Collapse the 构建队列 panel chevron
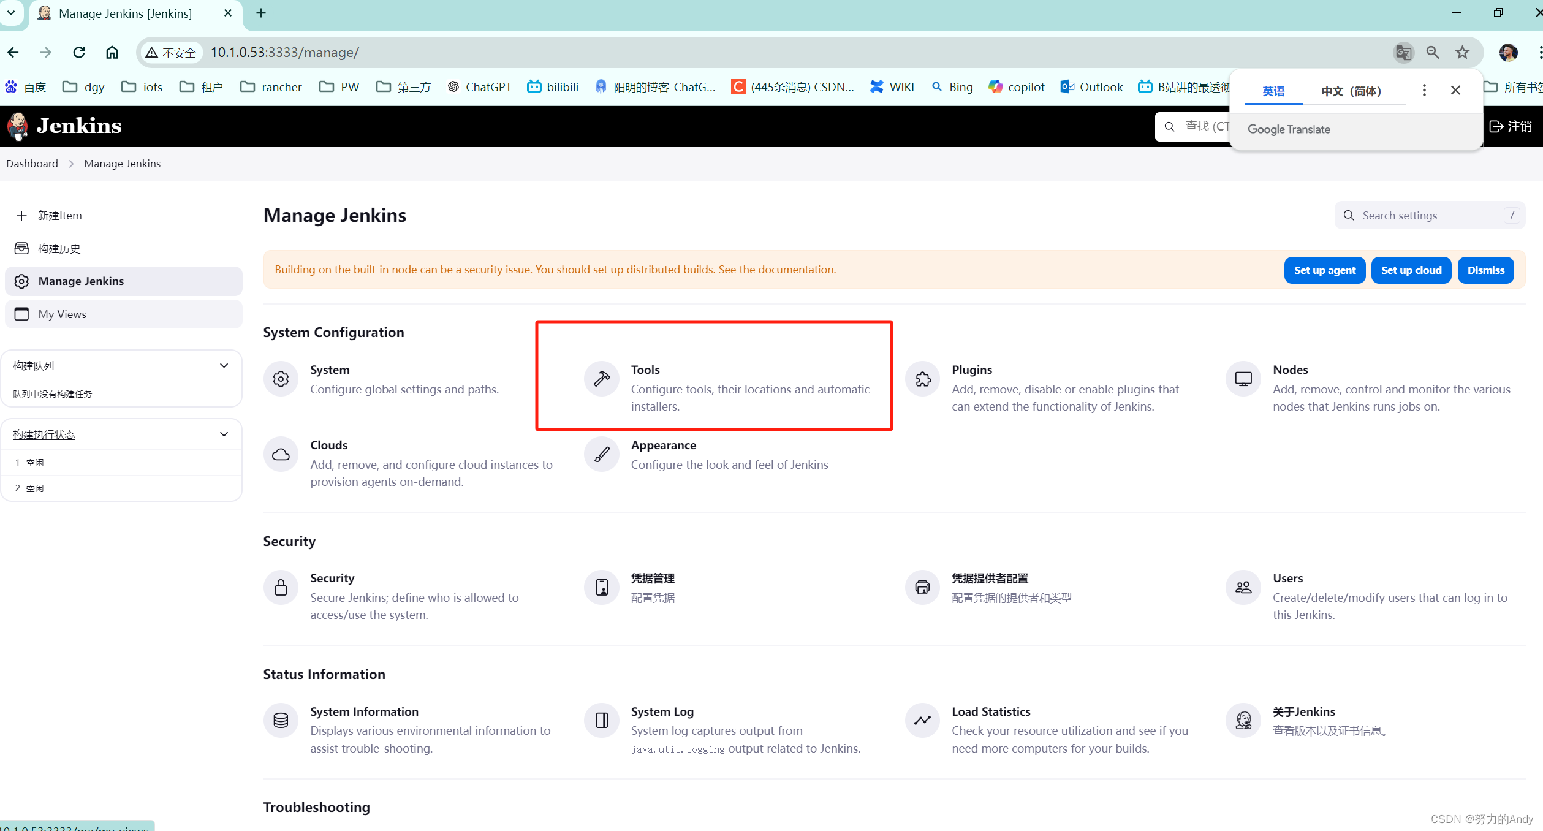The height and width of the screenshot is (831, 1543). point(224,366)
